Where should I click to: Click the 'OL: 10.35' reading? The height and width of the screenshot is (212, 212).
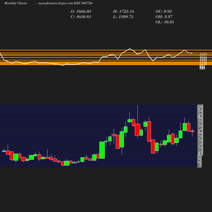(x=165, y=22)
